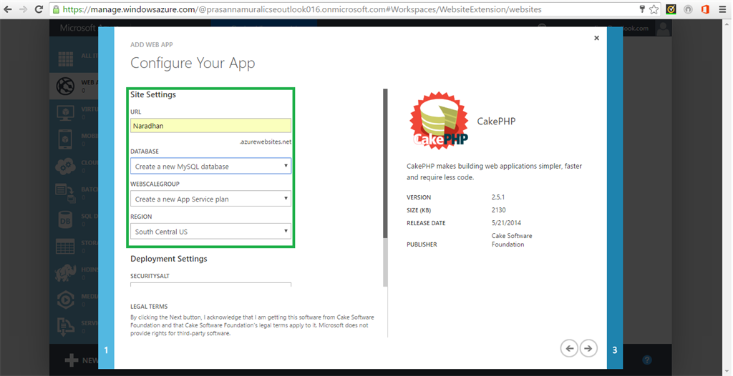Open the Mobile Services sidebar icon

tap(65, 139)
